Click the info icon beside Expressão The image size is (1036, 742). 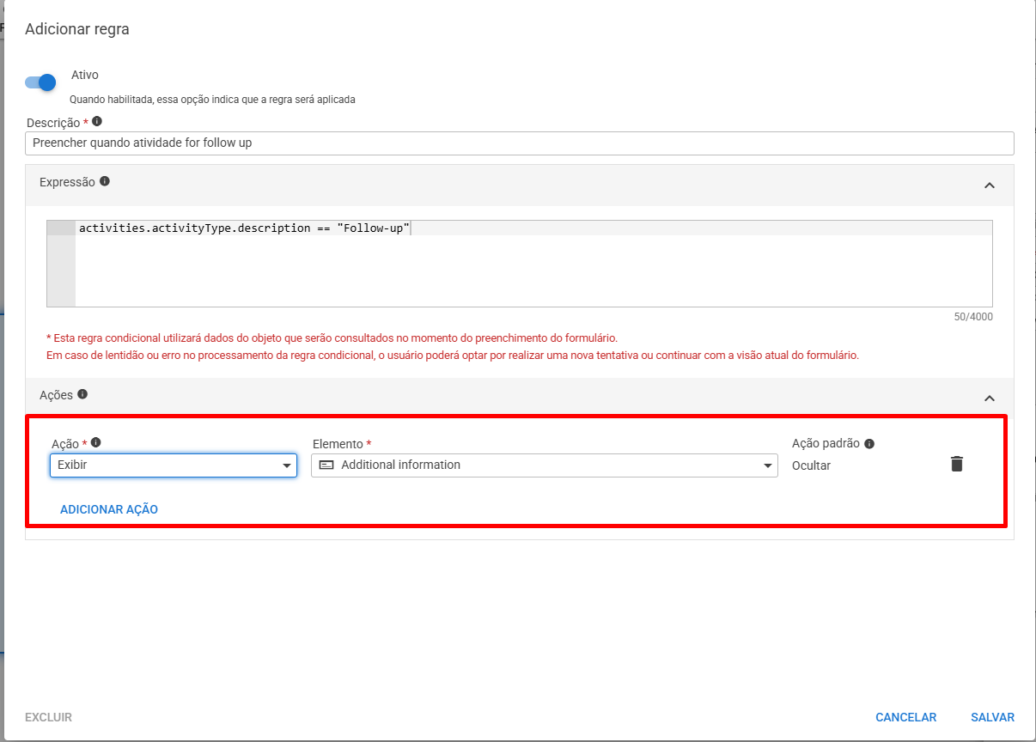coord(105,181)
